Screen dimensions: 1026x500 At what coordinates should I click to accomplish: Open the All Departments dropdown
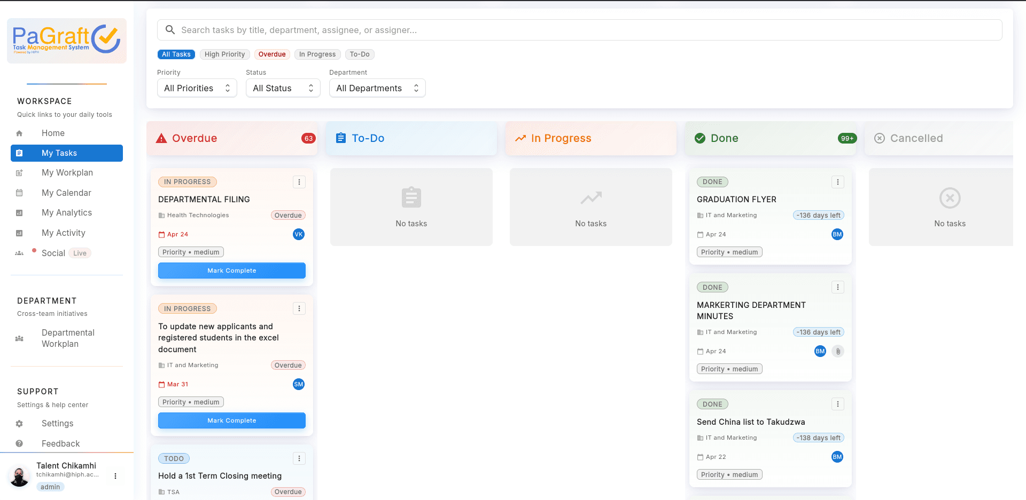click(x=377, y=88)
